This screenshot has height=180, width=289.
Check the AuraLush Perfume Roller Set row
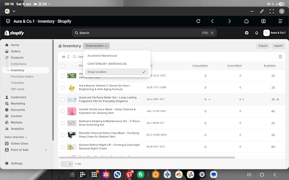click(62, 100)
